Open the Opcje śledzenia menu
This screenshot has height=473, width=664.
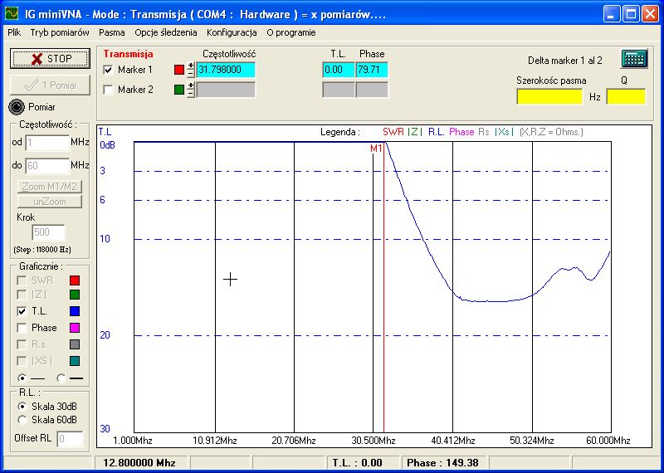click(166, 32)
